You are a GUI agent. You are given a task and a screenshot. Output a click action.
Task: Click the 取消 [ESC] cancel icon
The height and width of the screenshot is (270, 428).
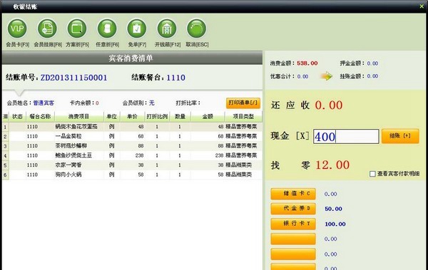coord(197,28)
